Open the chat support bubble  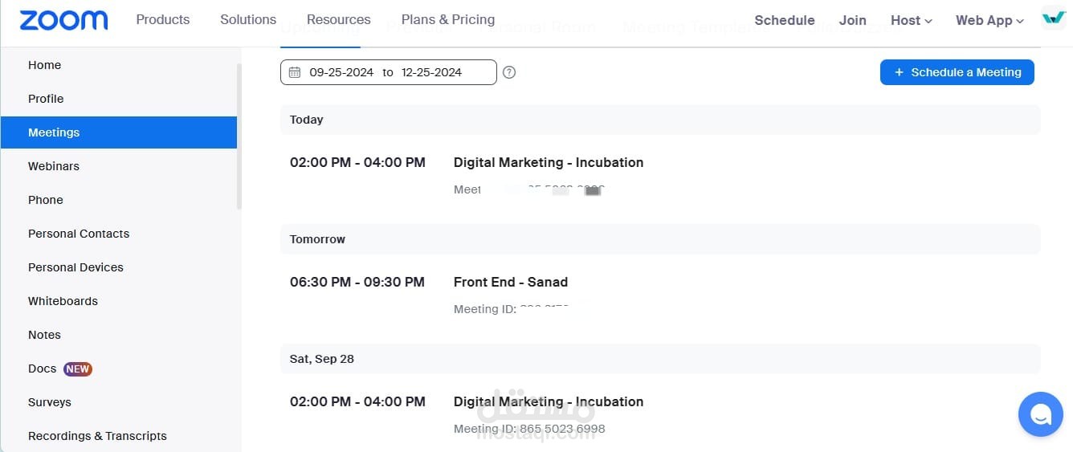point(1040,414)
